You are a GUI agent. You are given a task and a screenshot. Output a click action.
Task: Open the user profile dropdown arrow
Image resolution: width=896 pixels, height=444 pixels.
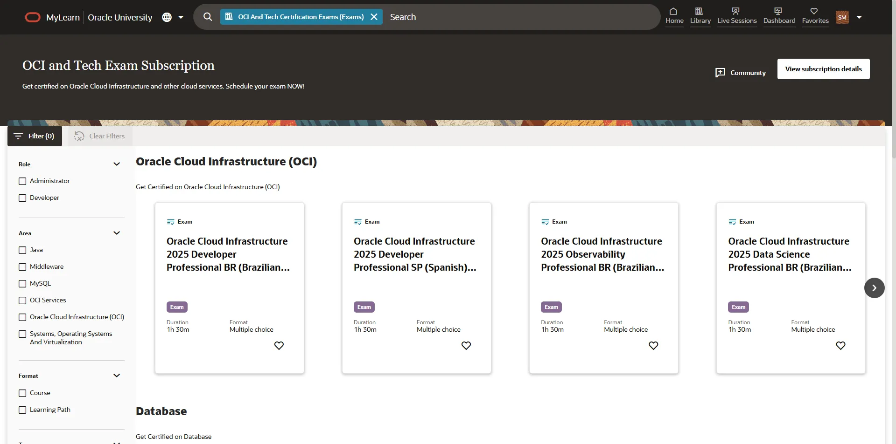click(x=859, y=17)
